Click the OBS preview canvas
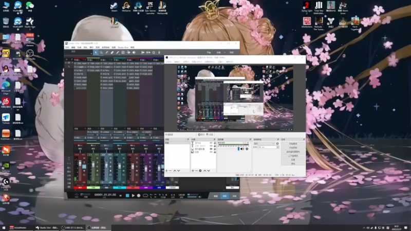This screenshot has height=231, width=411. (x=235, y=98)
